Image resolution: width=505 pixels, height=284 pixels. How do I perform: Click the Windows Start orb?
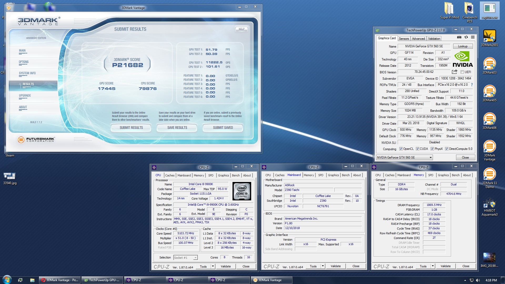tap(7, 280)
